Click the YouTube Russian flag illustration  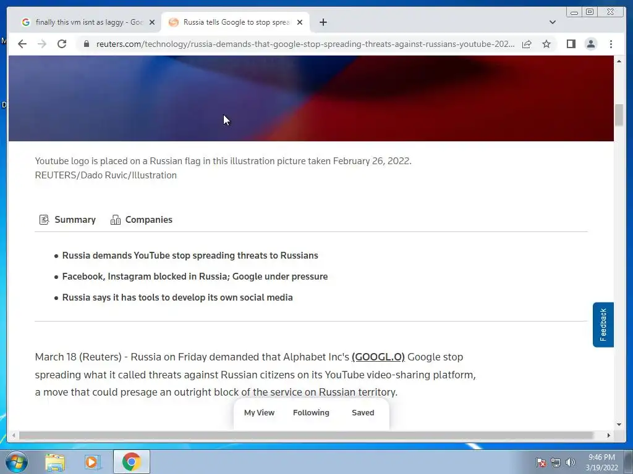click(311, 98)
